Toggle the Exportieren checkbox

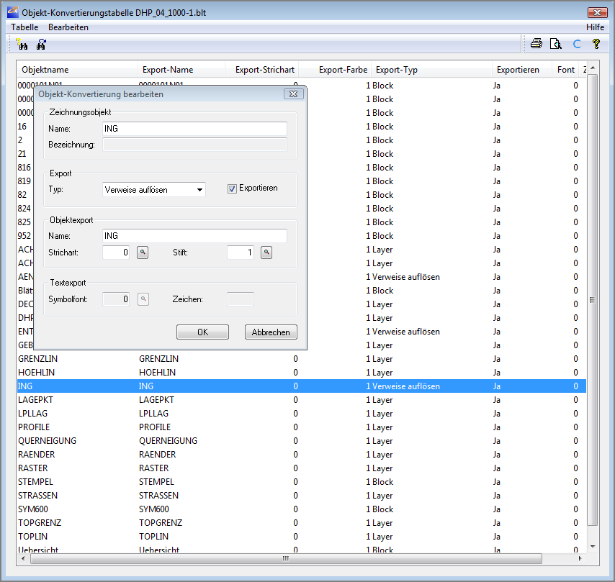point(232,189)
